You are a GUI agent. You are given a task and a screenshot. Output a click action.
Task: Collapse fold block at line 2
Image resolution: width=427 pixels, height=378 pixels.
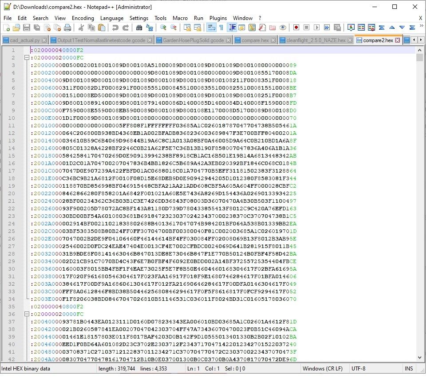pos(27,58)
